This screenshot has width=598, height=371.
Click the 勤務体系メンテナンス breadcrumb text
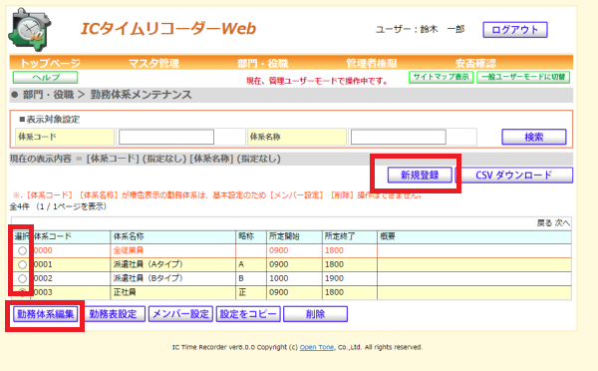(141, 95)
